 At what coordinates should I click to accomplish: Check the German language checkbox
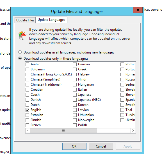(75, 64)
